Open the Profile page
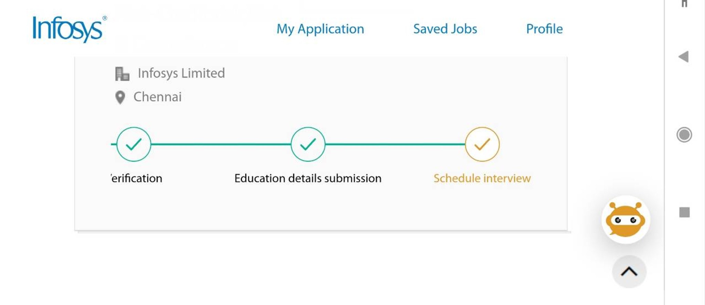The image size is (705, 305). point(544,29)
